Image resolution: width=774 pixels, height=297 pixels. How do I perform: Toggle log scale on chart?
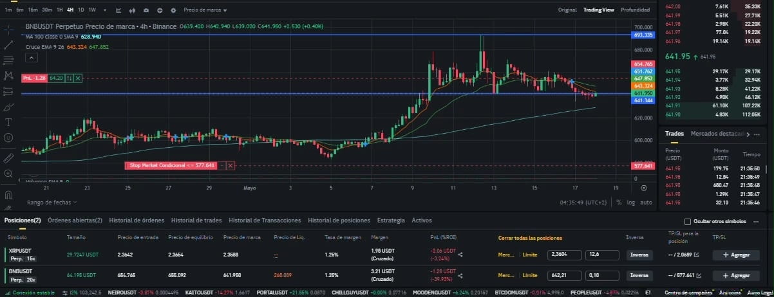[631, 202]
